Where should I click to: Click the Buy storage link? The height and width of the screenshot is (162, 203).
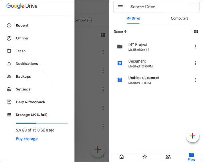(x=27, y=139)
